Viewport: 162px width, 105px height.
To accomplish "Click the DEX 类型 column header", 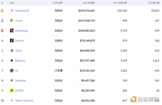I will tap(58, 3).
